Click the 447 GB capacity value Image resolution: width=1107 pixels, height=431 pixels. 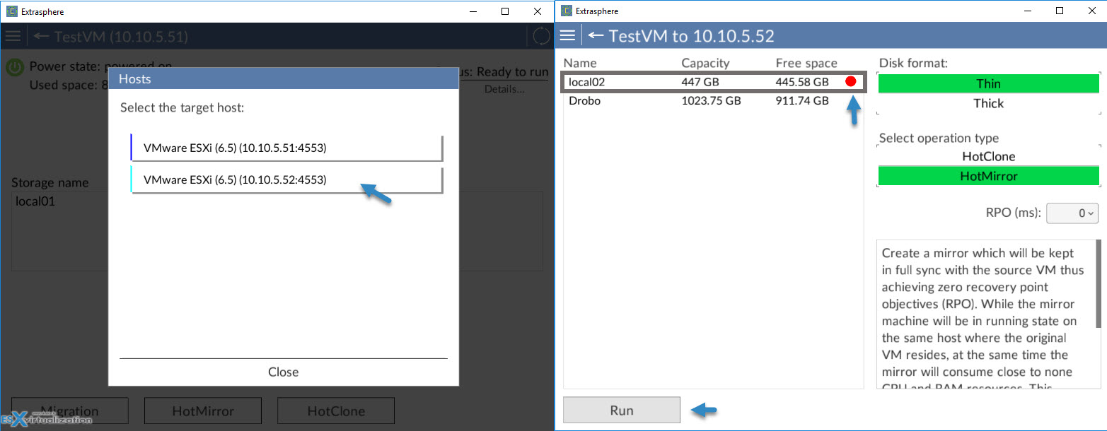point(700,82)
